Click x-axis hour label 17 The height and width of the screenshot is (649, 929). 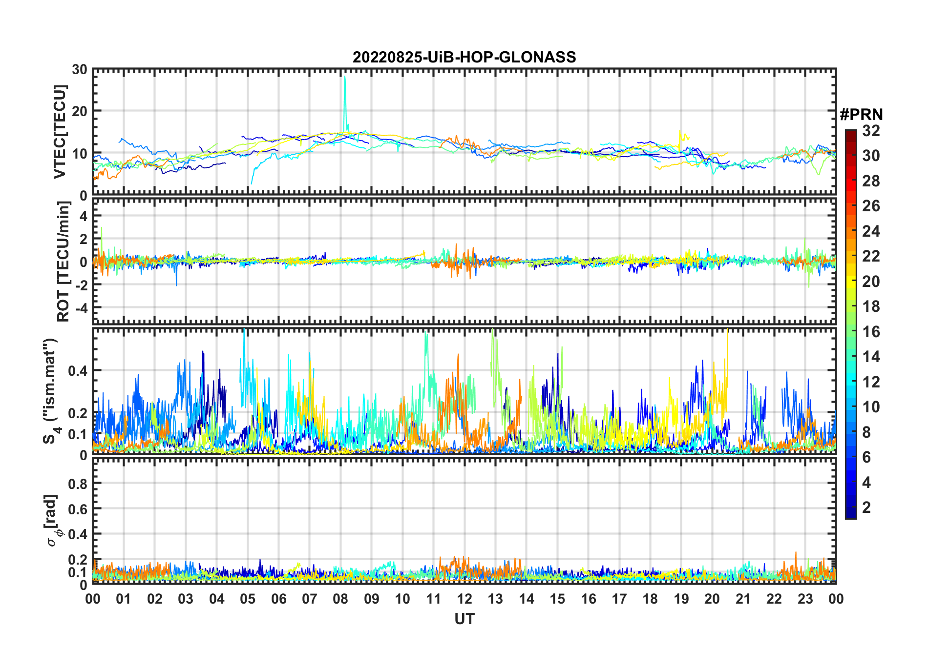click(619, 599)
